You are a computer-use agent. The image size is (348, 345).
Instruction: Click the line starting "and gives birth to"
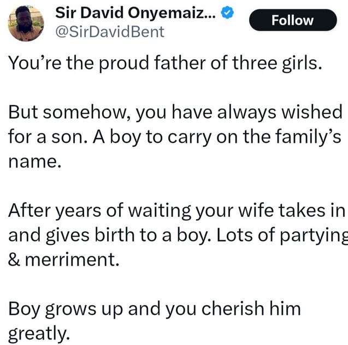[x=178, y=235]
